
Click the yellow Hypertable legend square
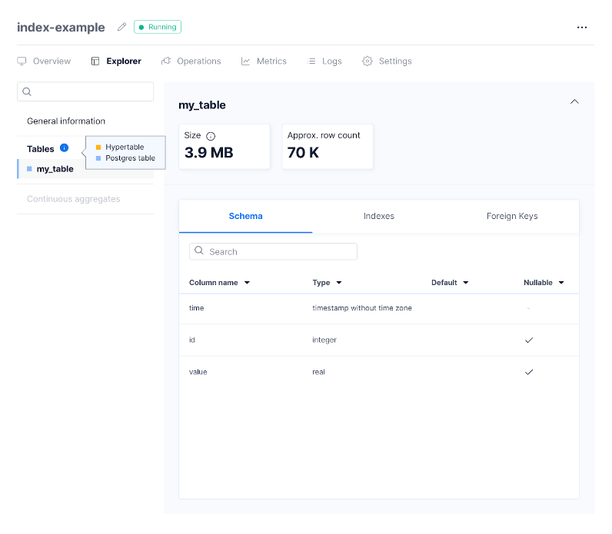(98, 148)
